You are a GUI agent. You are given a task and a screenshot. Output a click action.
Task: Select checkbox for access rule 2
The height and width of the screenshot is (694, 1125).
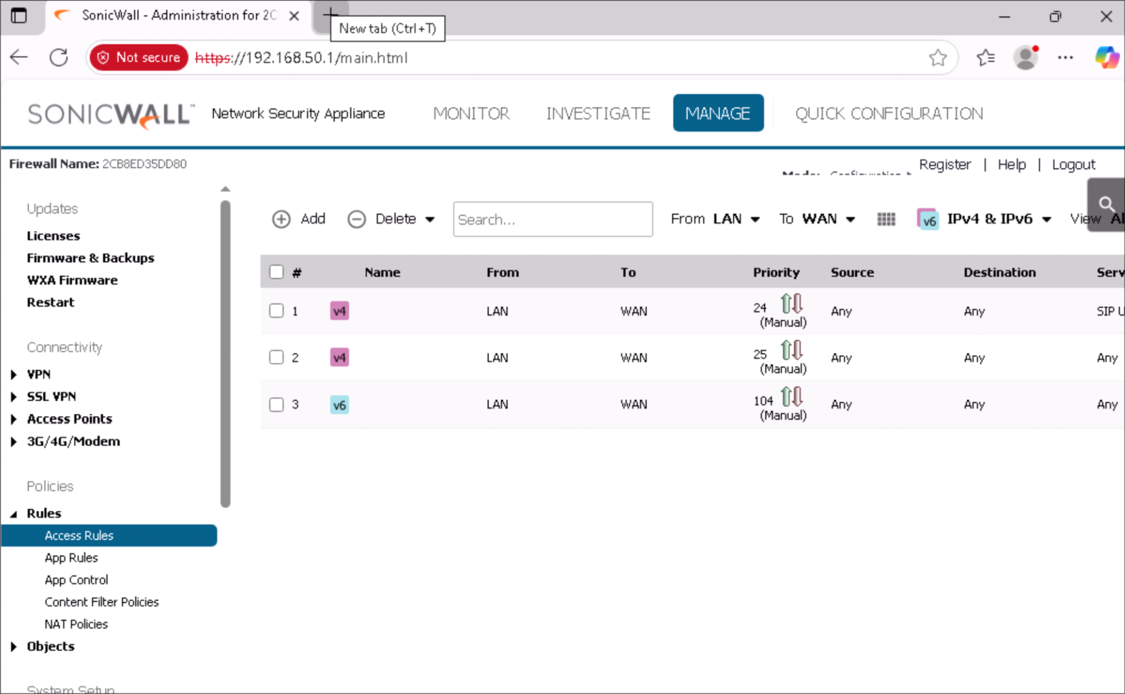277,357
